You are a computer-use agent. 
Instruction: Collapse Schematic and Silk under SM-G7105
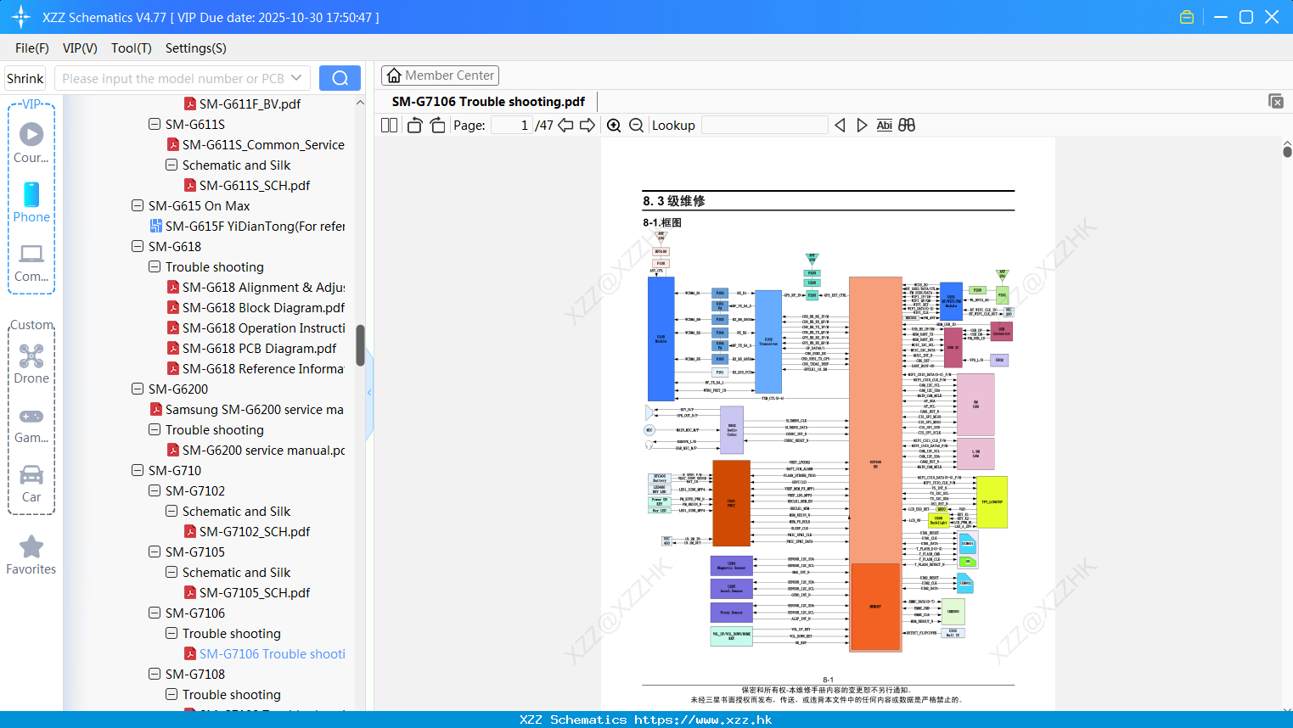[171, 572]
